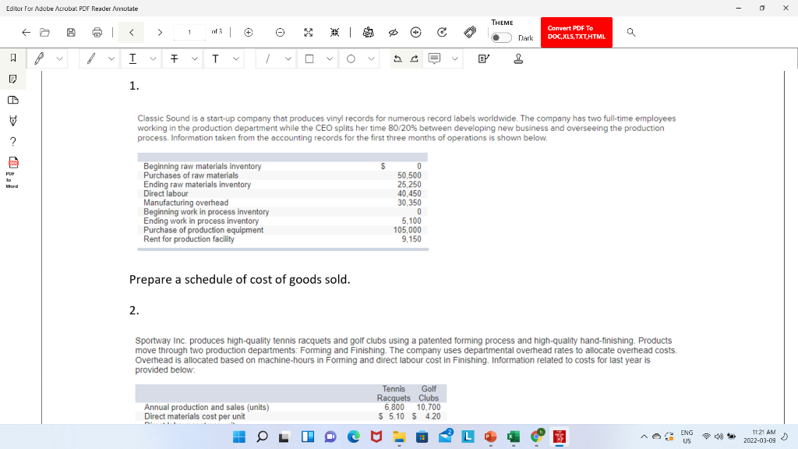Toggle fullscreen view mode

click(308, 32)
